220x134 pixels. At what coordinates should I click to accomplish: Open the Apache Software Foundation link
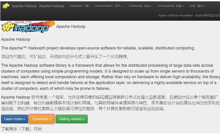(x=189, y=15)
